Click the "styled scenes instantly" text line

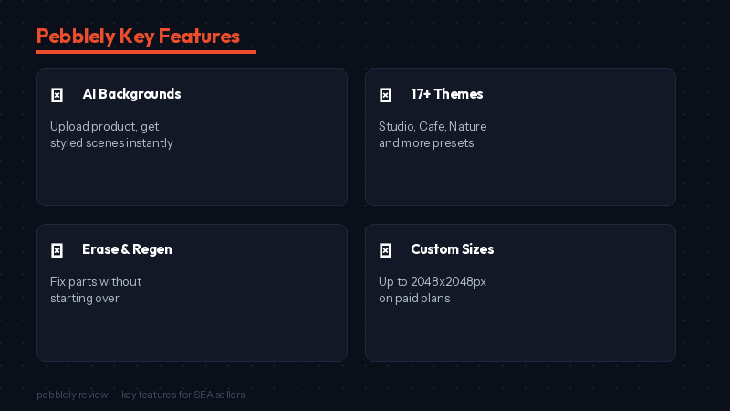pyautogui.click(x=111, y=143)
